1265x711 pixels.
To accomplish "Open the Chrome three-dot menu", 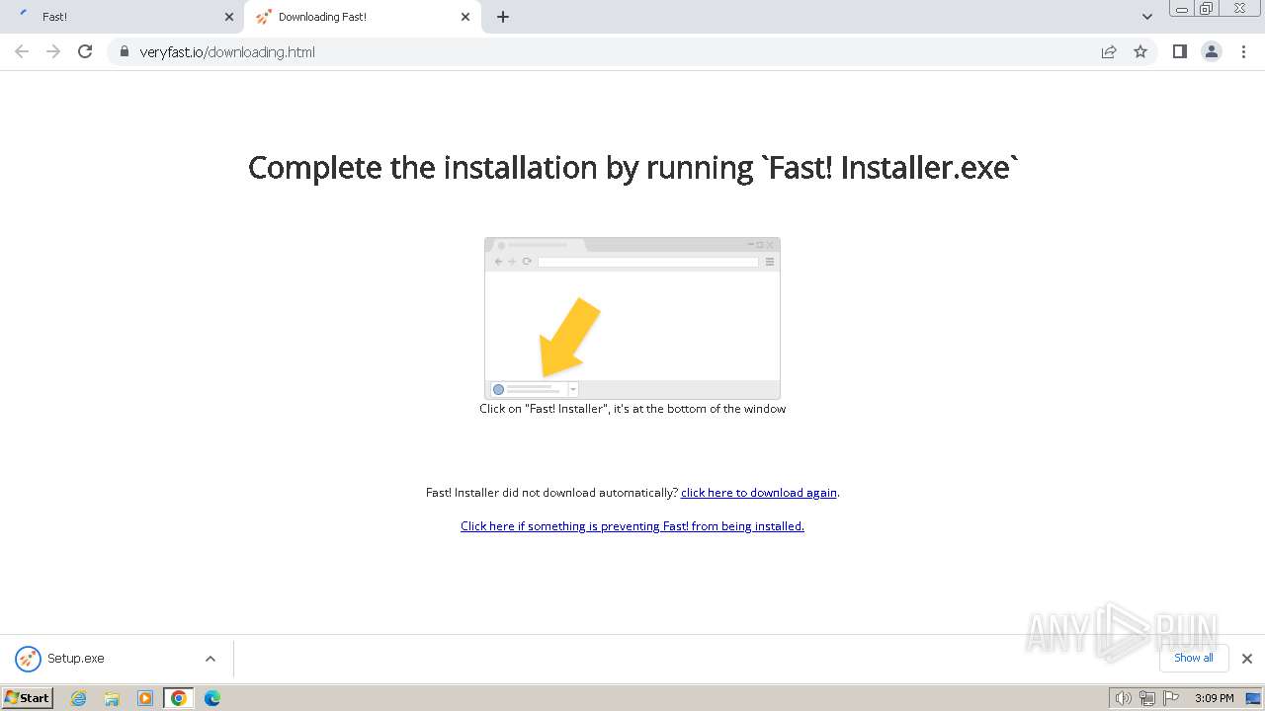I will 1243,51.
